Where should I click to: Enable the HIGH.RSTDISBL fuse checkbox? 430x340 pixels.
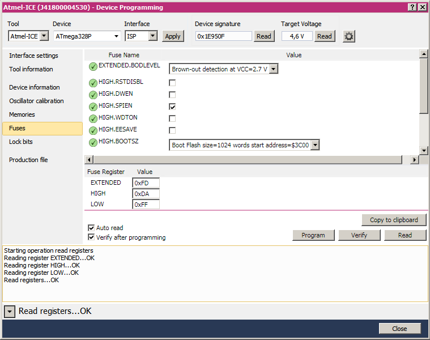click(172, 83)
